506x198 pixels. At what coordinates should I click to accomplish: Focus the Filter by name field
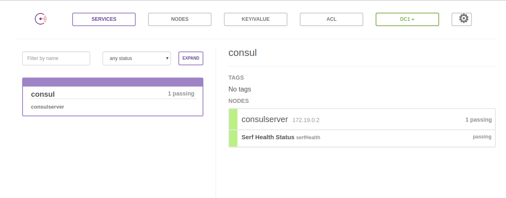pos(56,58)
